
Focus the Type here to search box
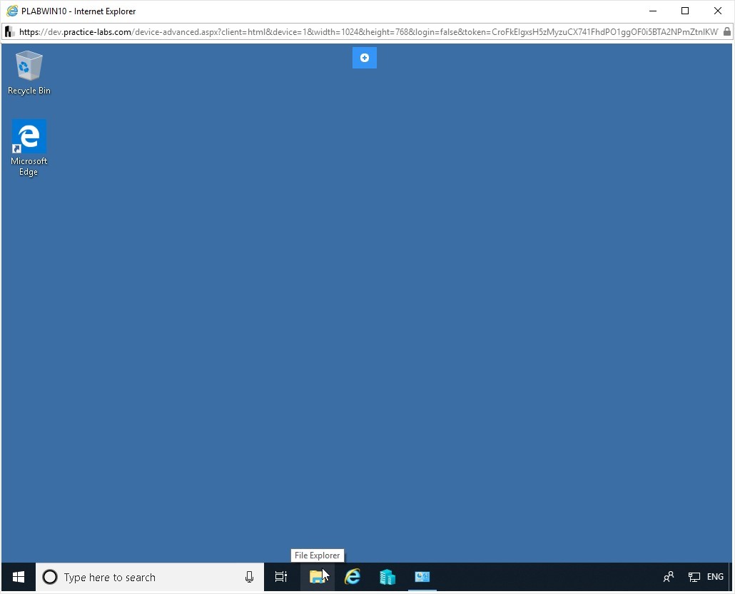150,577
